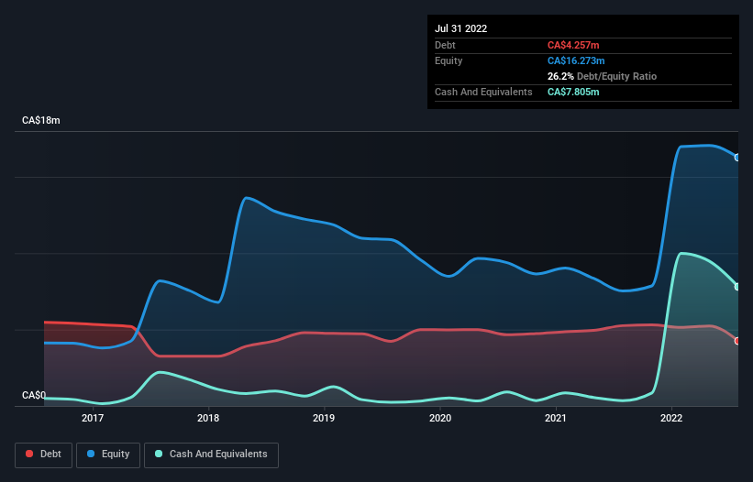Click the CA$0 y-axis label

tap(34, 395)
